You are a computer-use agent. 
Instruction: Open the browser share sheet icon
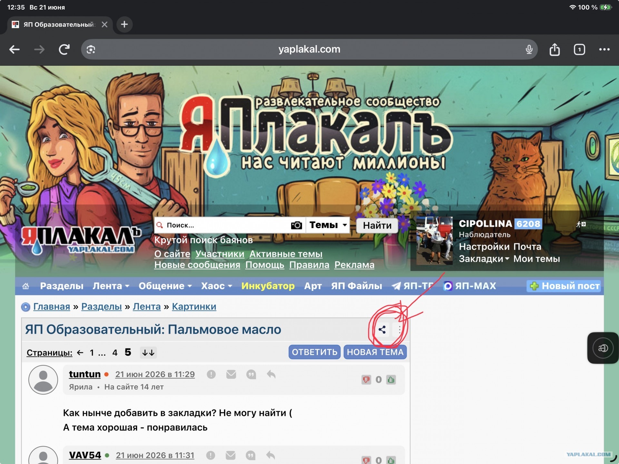(x=555, y=49)
